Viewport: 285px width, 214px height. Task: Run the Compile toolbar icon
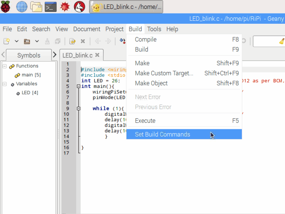(x=122, y=41)
